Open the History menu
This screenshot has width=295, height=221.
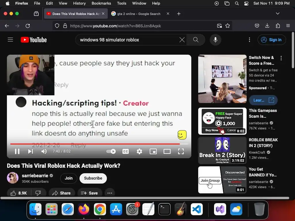point(79,3)
